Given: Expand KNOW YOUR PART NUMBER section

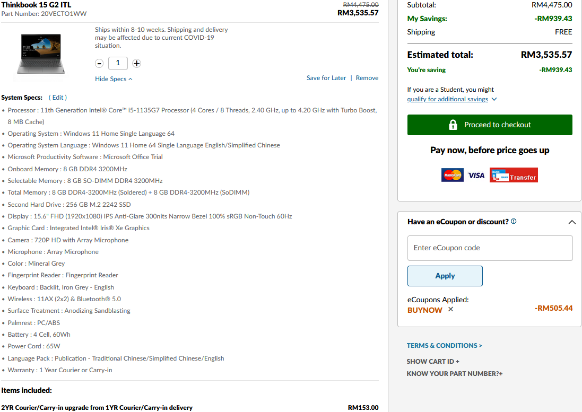Looking at the screenshot, I should pyautogui.click(x=455, y=373).
